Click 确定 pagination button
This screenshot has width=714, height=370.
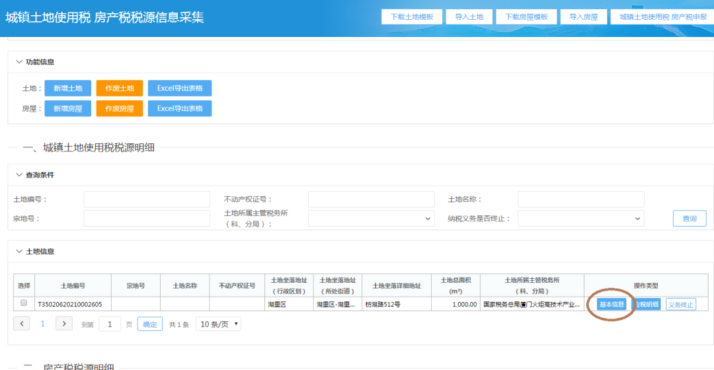point(150,324)
